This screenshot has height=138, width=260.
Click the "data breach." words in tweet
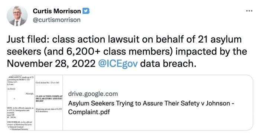click(x=168, y=64)
